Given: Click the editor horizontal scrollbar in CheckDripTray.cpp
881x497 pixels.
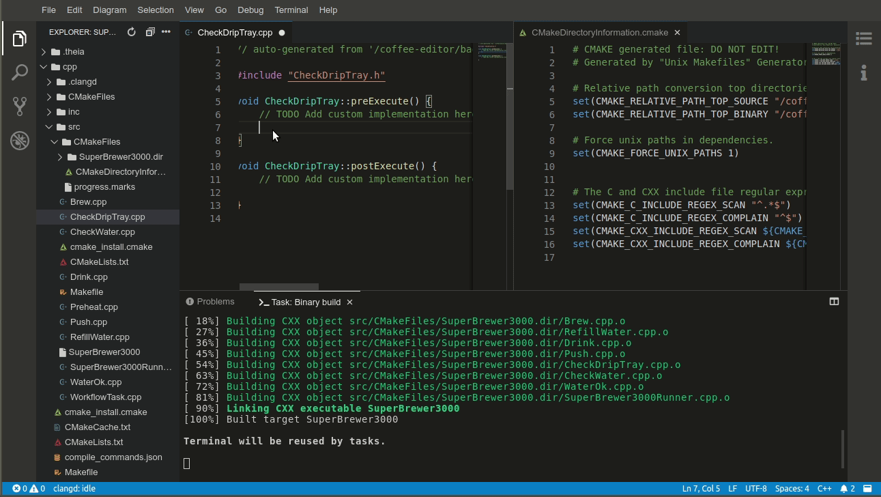Looking at the screenshot, I should point(278,287).
